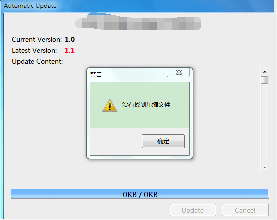277x220 pixels.
Task: Click the red 1.1 latest version number
Action: pyautogui.click(x=70, y=50)
